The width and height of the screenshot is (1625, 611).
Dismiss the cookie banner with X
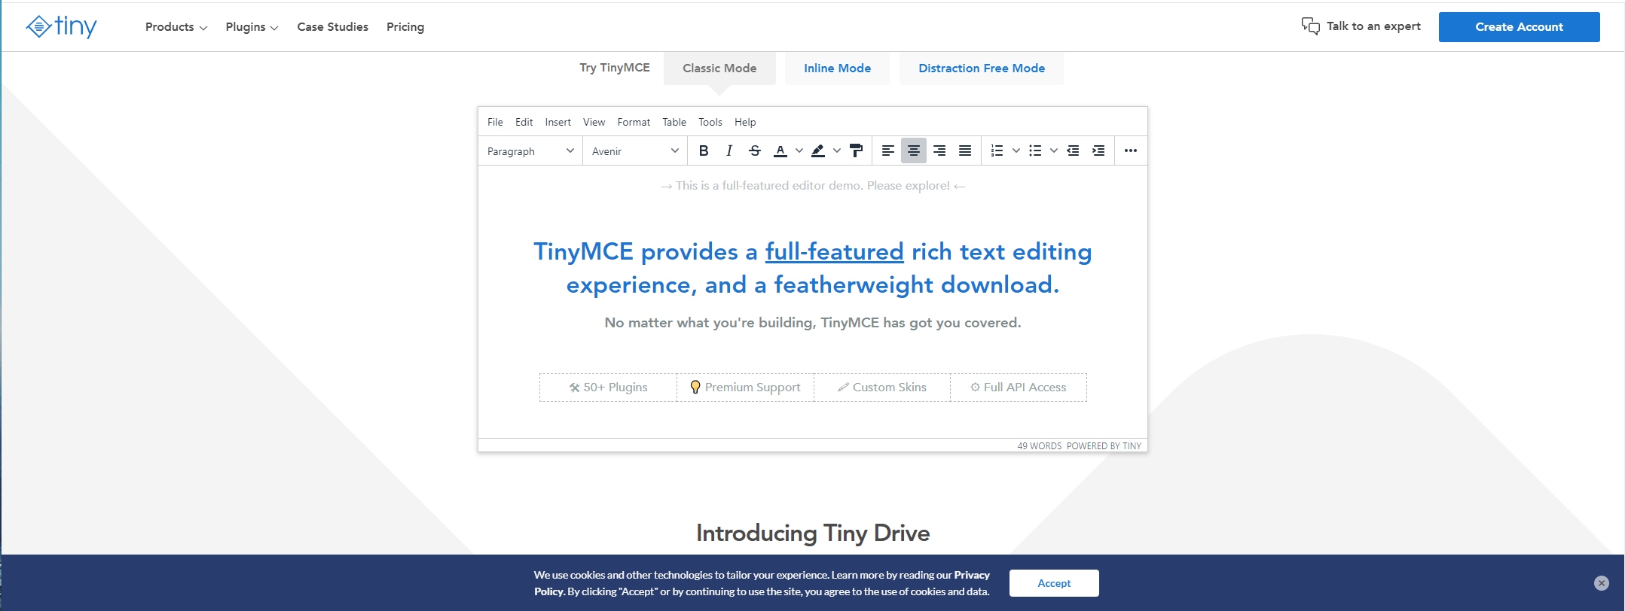click(1602, 583)
